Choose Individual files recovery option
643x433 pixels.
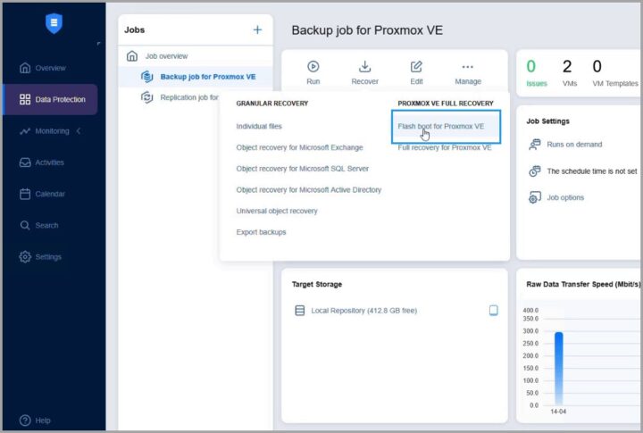[x=259, y=127]
